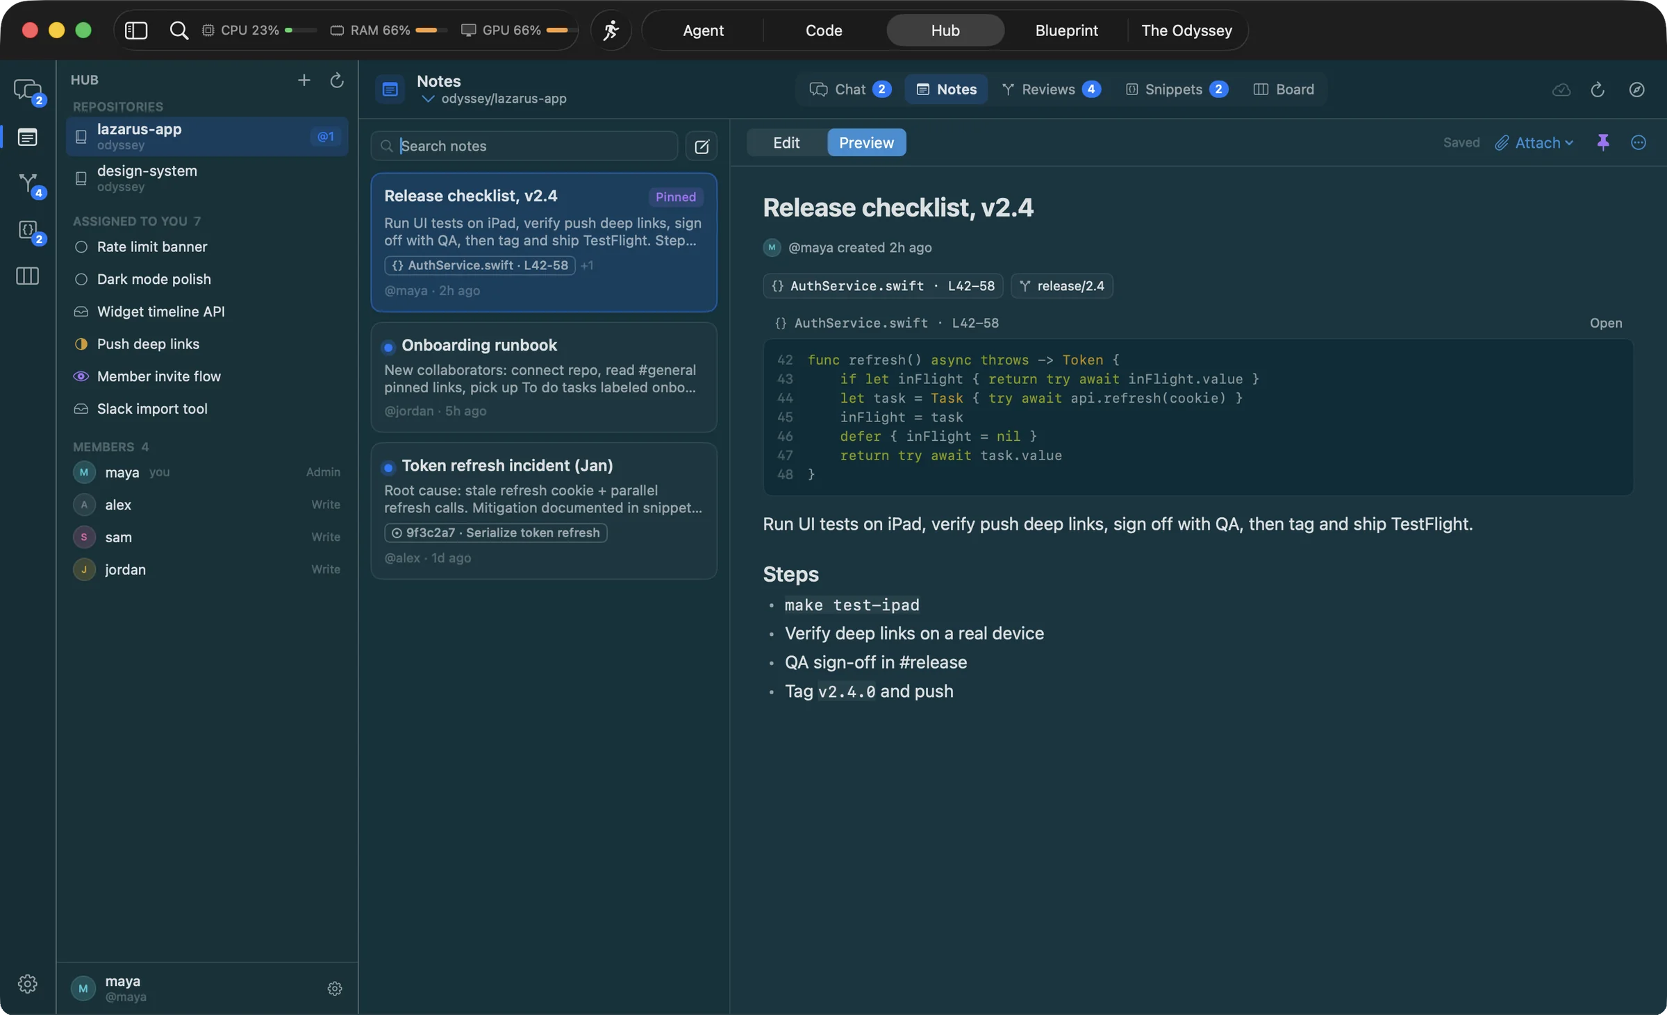The image size is (1667, 1015).
Task: Select the Notes tab in hub header
Action: [x=946, y=90]
